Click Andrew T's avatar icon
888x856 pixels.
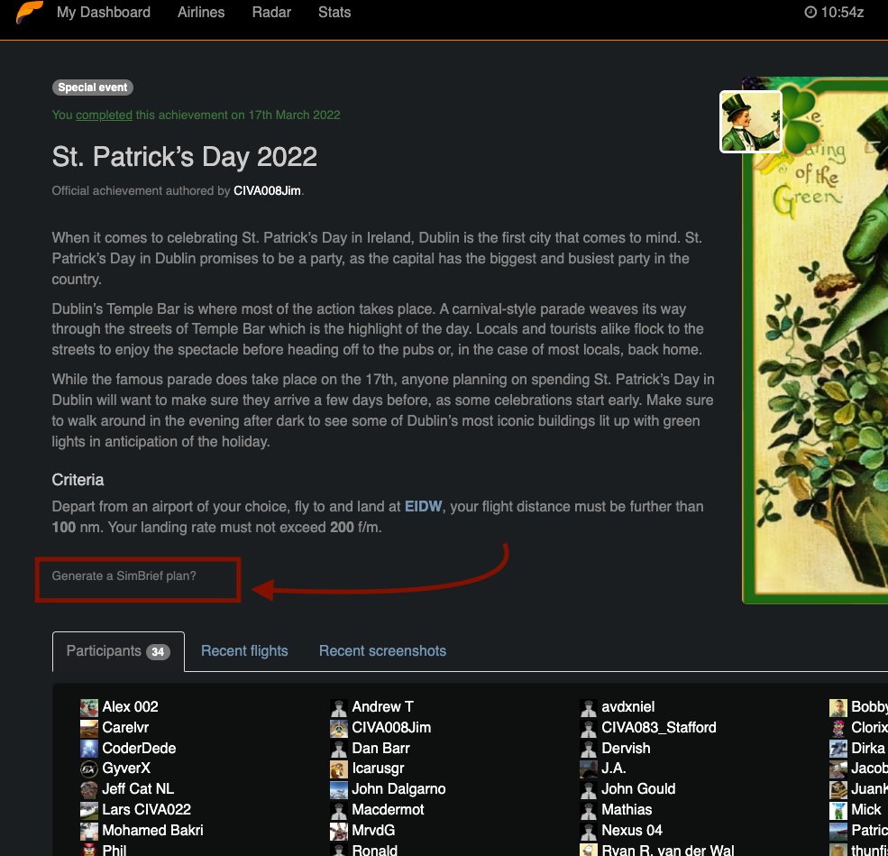coord(339,707)
